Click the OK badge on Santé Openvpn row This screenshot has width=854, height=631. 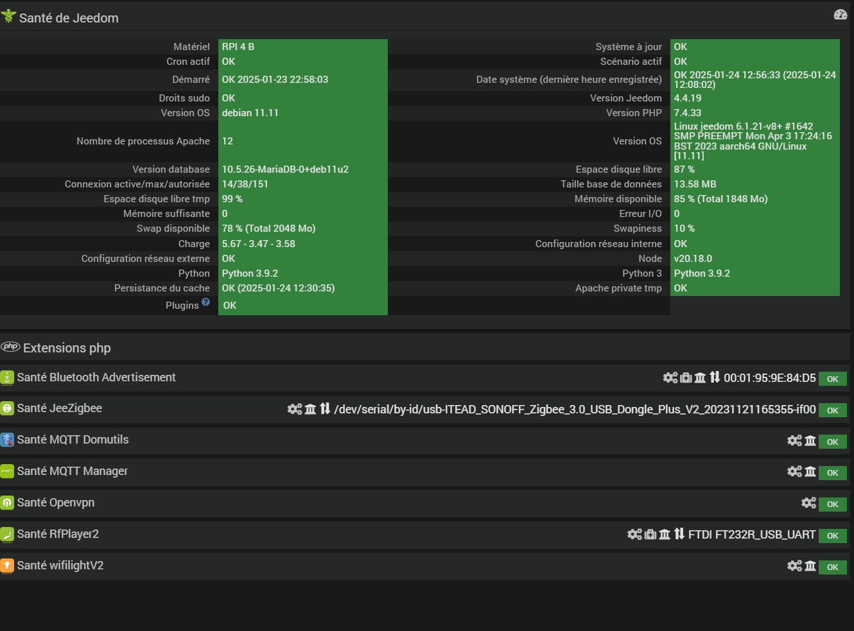click(x=833, y=505)
